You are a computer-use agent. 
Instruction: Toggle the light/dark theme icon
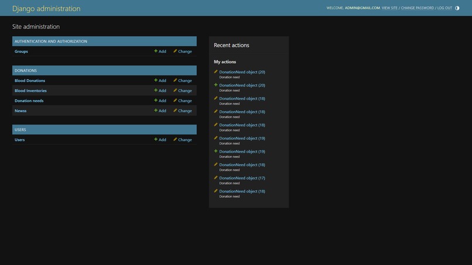coord(457,8)
